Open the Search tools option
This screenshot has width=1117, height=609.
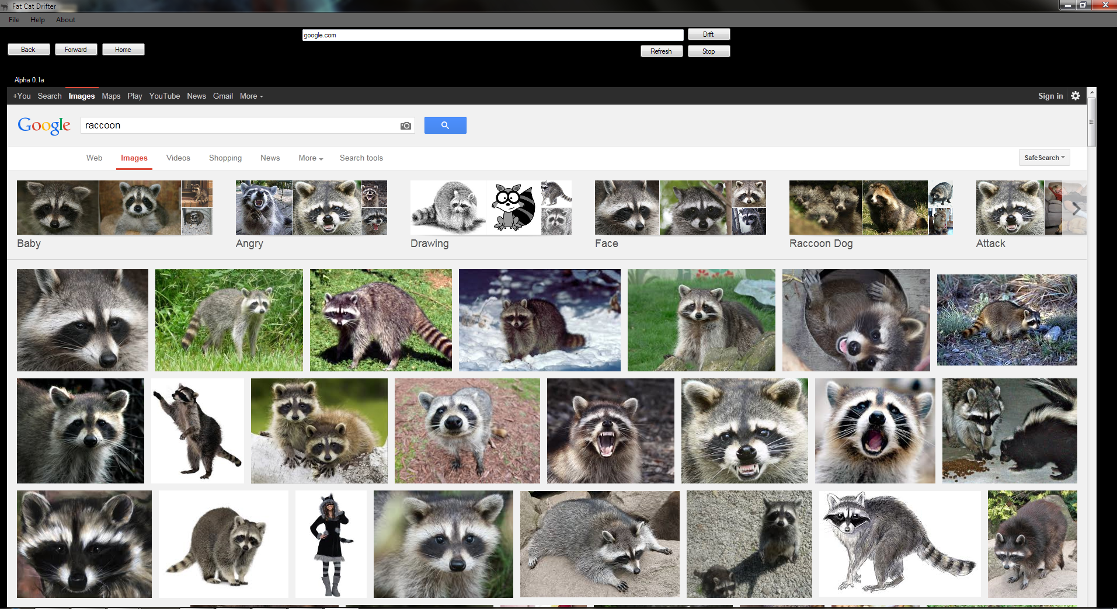point(361,158)
